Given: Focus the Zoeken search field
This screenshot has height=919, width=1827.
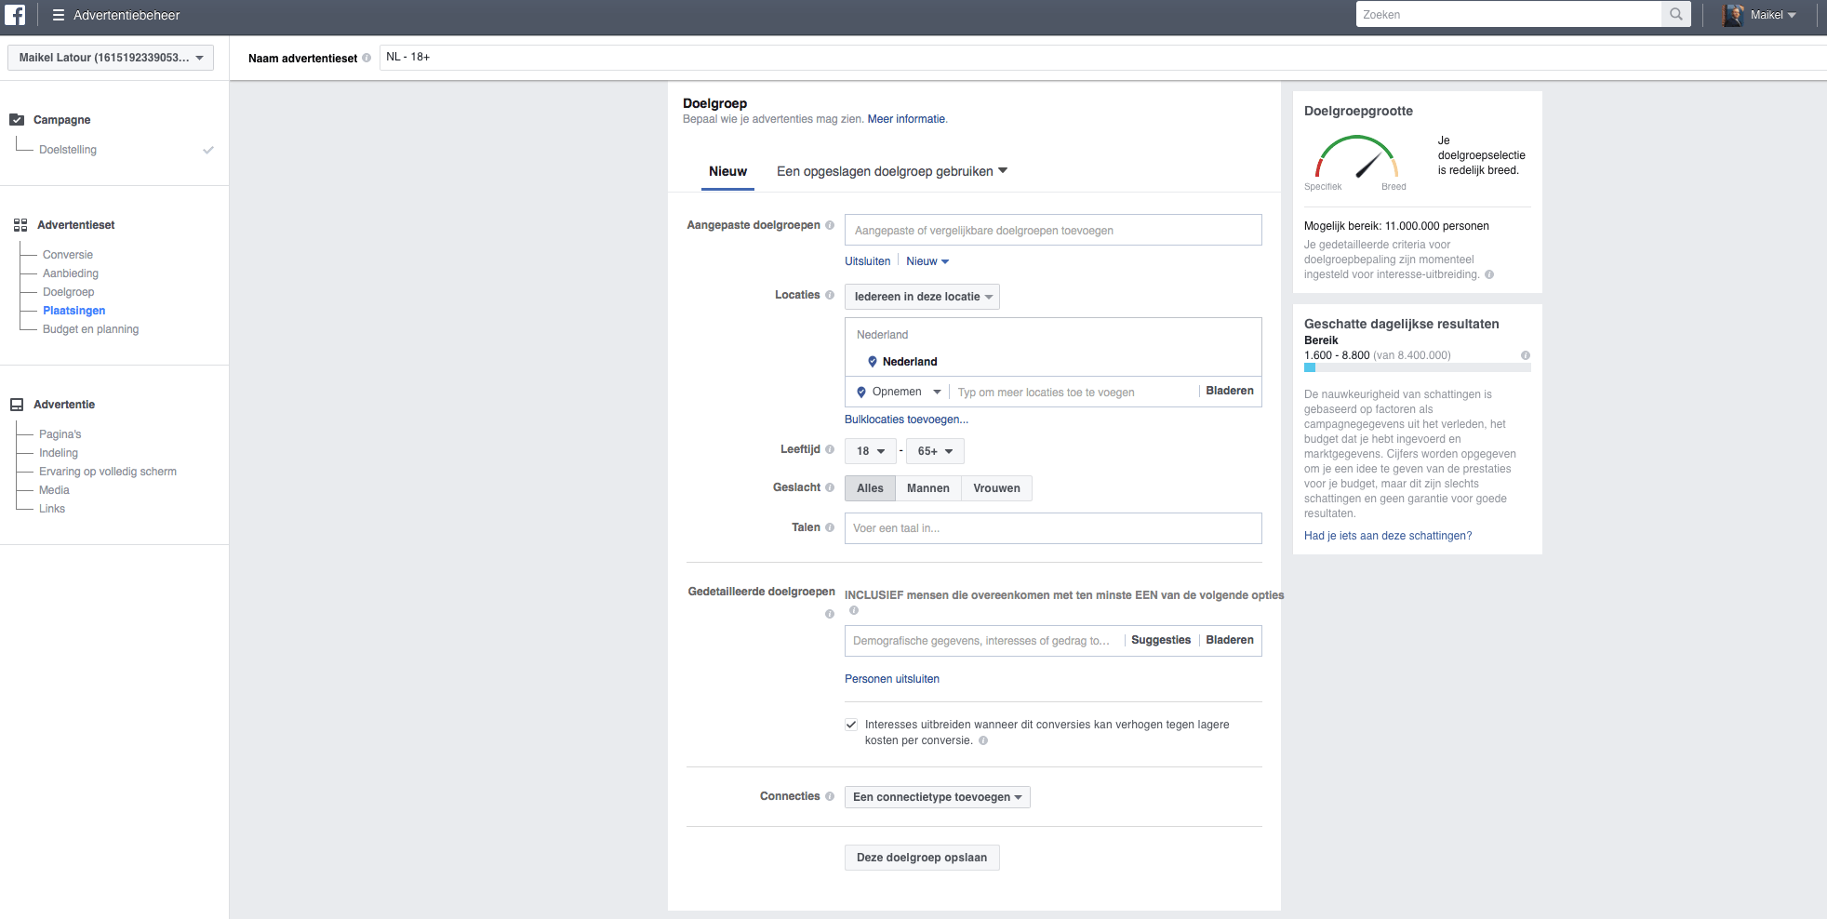Looking at the screenshot, I should (1509, 14).
